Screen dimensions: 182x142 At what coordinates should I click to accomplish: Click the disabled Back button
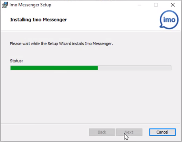102,132
